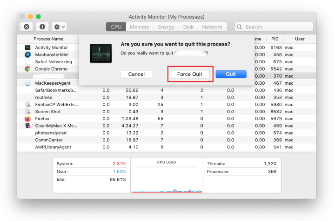The width and height of the screenshot is (335, 221).
Task: Select the MacKeeperAgent process name
Action: coord(53,83)
